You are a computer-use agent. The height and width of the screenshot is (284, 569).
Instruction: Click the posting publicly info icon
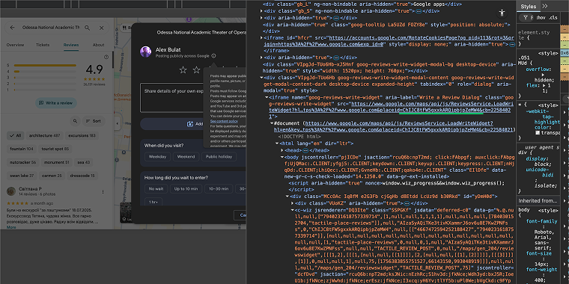213,56
